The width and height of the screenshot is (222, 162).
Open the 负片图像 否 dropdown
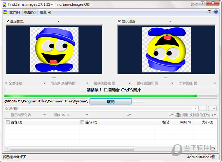coord(215,83)
